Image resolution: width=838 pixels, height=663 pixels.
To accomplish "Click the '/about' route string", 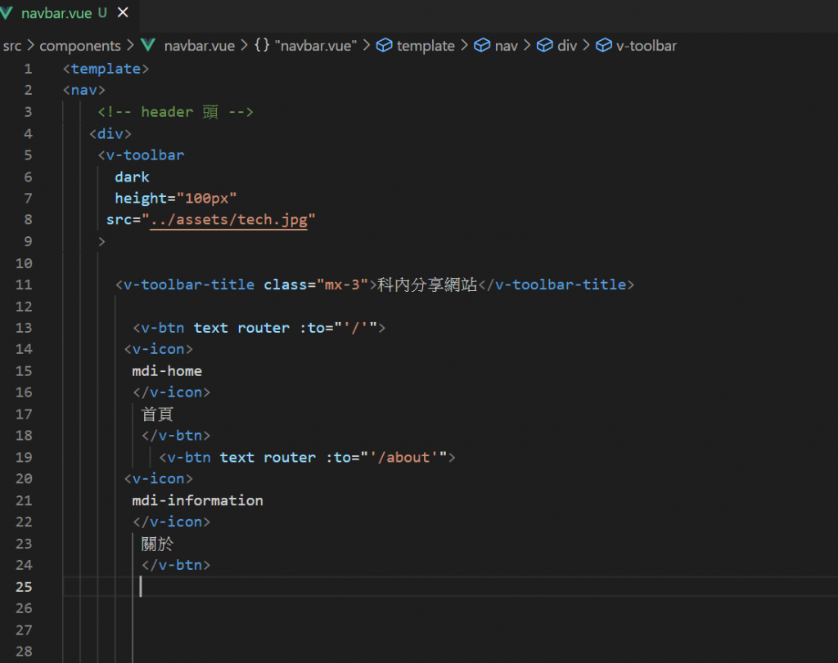I will 404,458.
